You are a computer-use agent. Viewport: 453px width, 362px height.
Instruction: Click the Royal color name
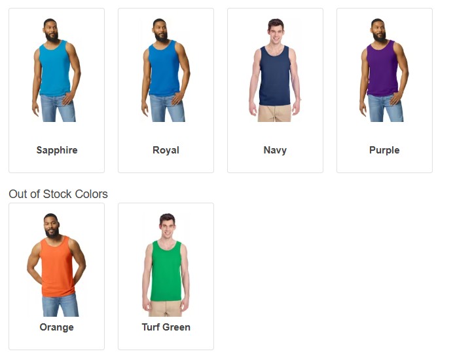pyautogui.click(x=166, y=150)
